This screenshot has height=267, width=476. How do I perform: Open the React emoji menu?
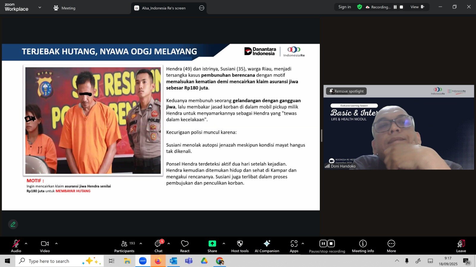coord(184,246)
